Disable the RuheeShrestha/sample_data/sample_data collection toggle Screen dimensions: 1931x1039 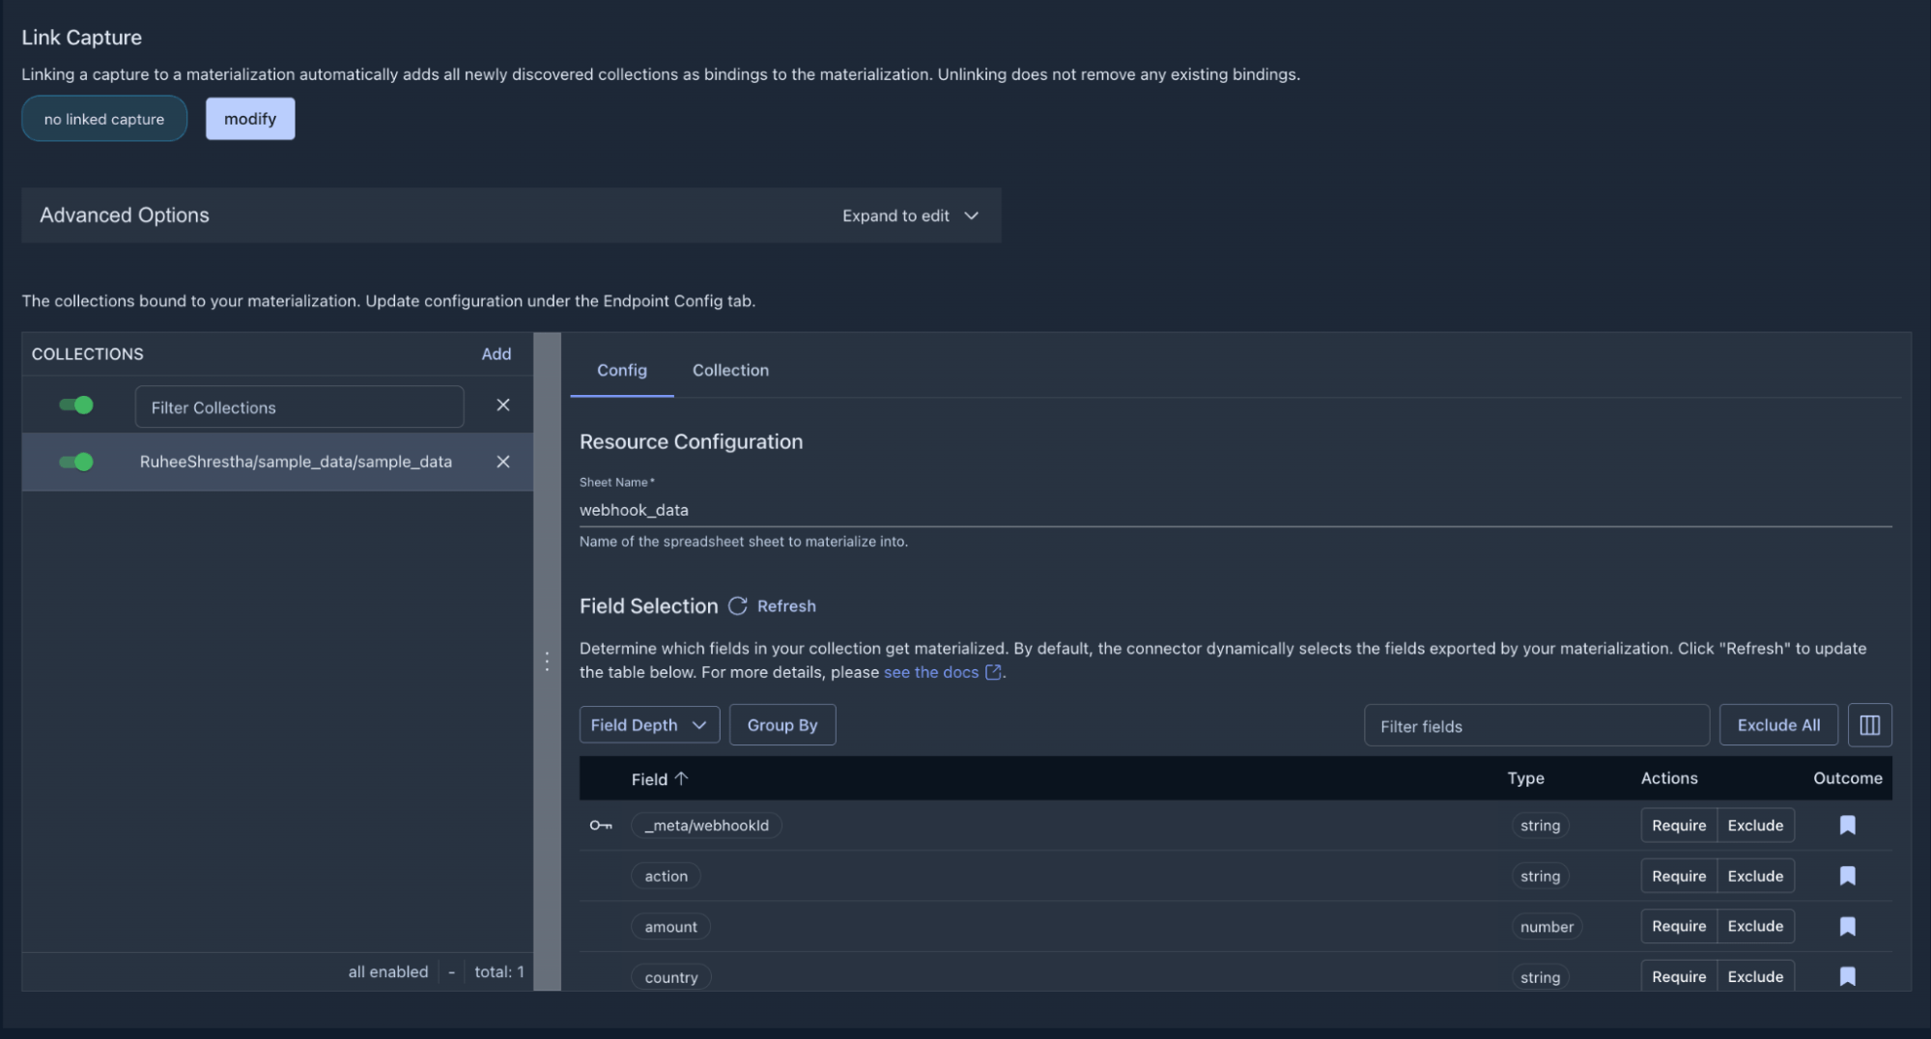(76, 462)
